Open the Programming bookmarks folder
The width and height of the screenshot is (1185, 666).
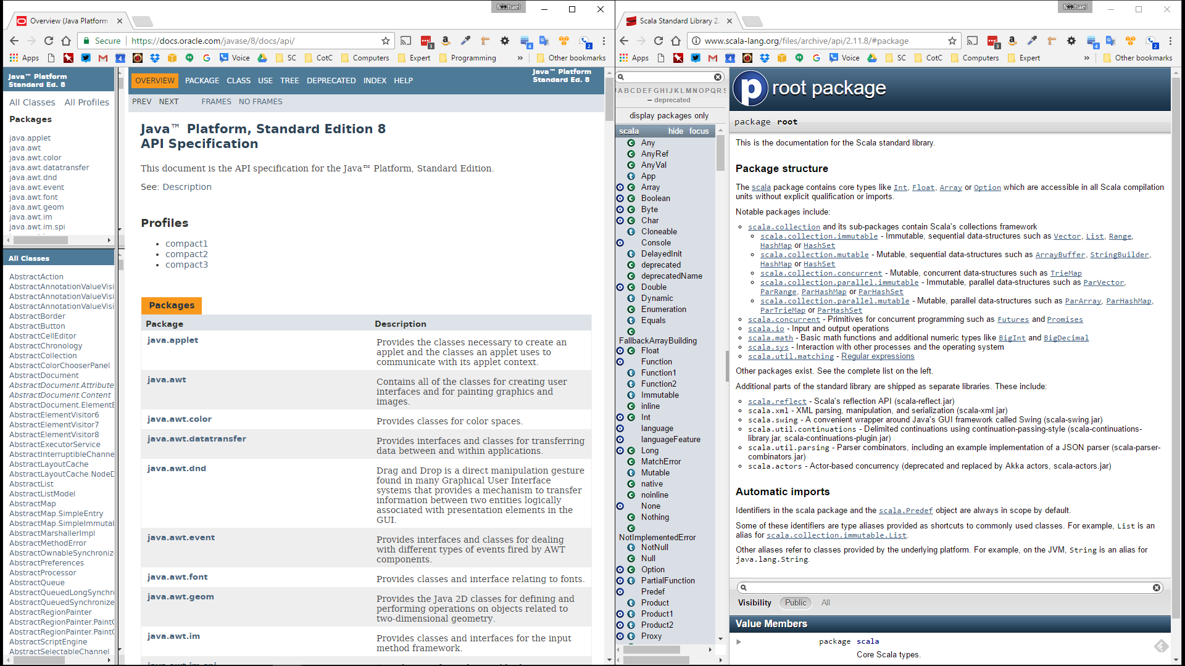tap(467, 58)
